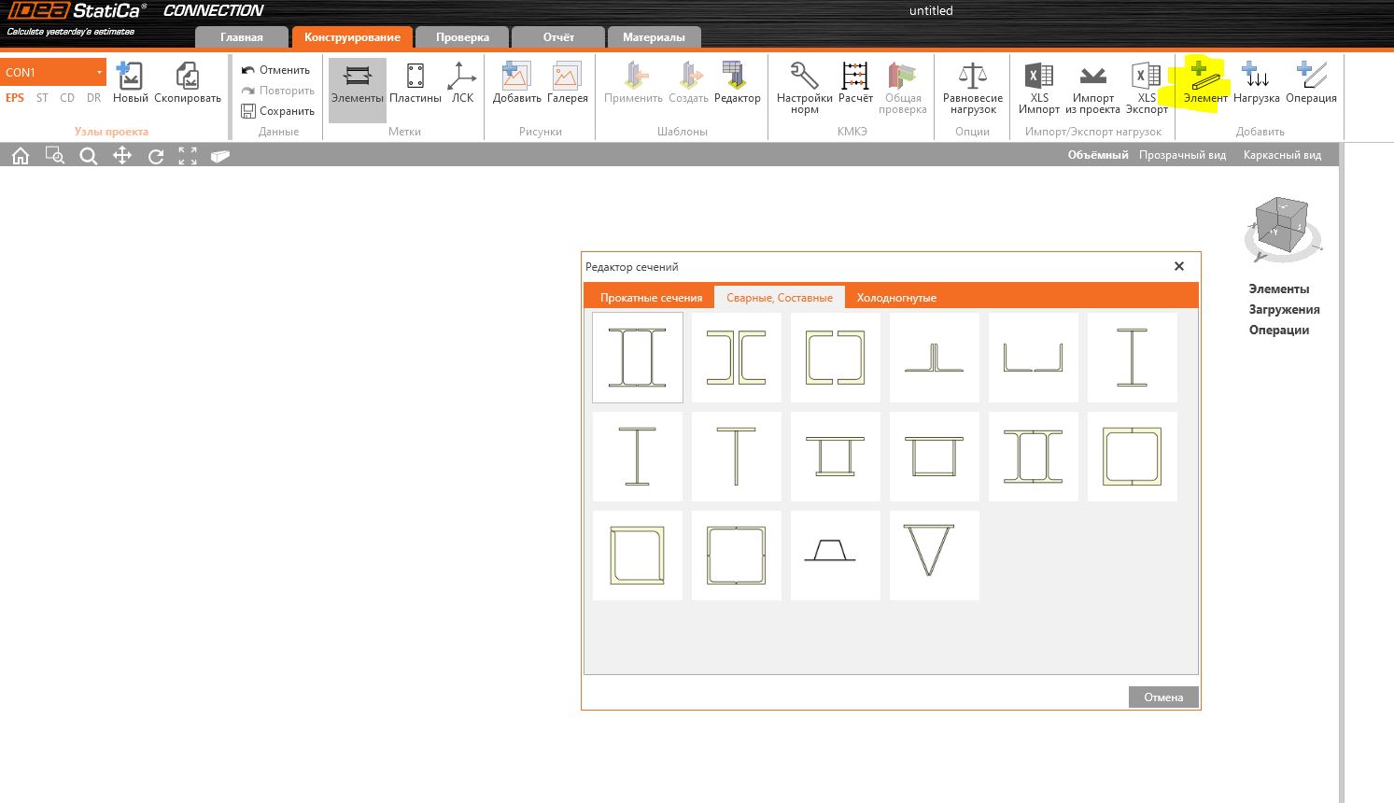
Task: Toggle Элементы labels display
Action: (357, 82)
